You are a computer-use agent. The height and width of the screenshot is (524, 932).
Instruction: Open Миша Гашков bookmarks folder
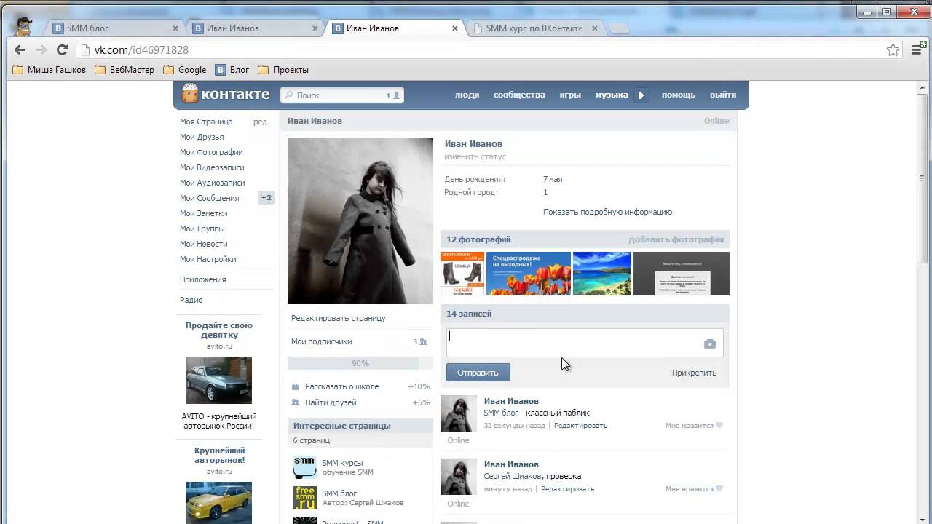50,70
